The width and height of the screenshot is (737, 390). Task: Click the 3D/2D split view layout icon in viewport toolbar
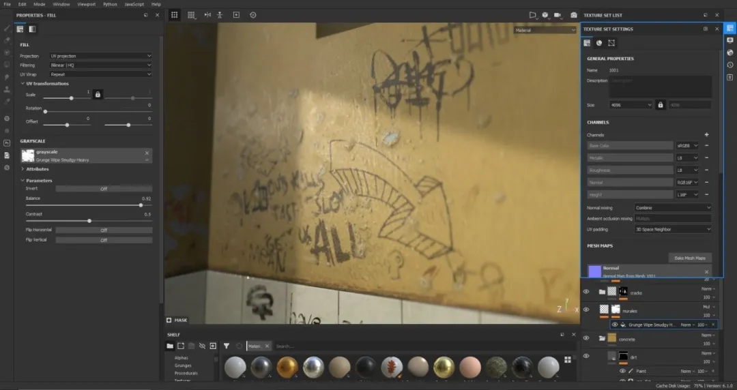click(x=175, y=15)
